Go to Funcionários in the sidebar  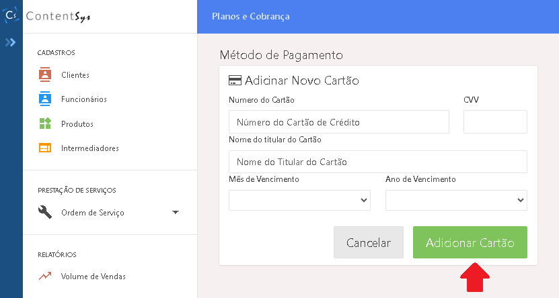pyautogui.click(x=83, y=99)
